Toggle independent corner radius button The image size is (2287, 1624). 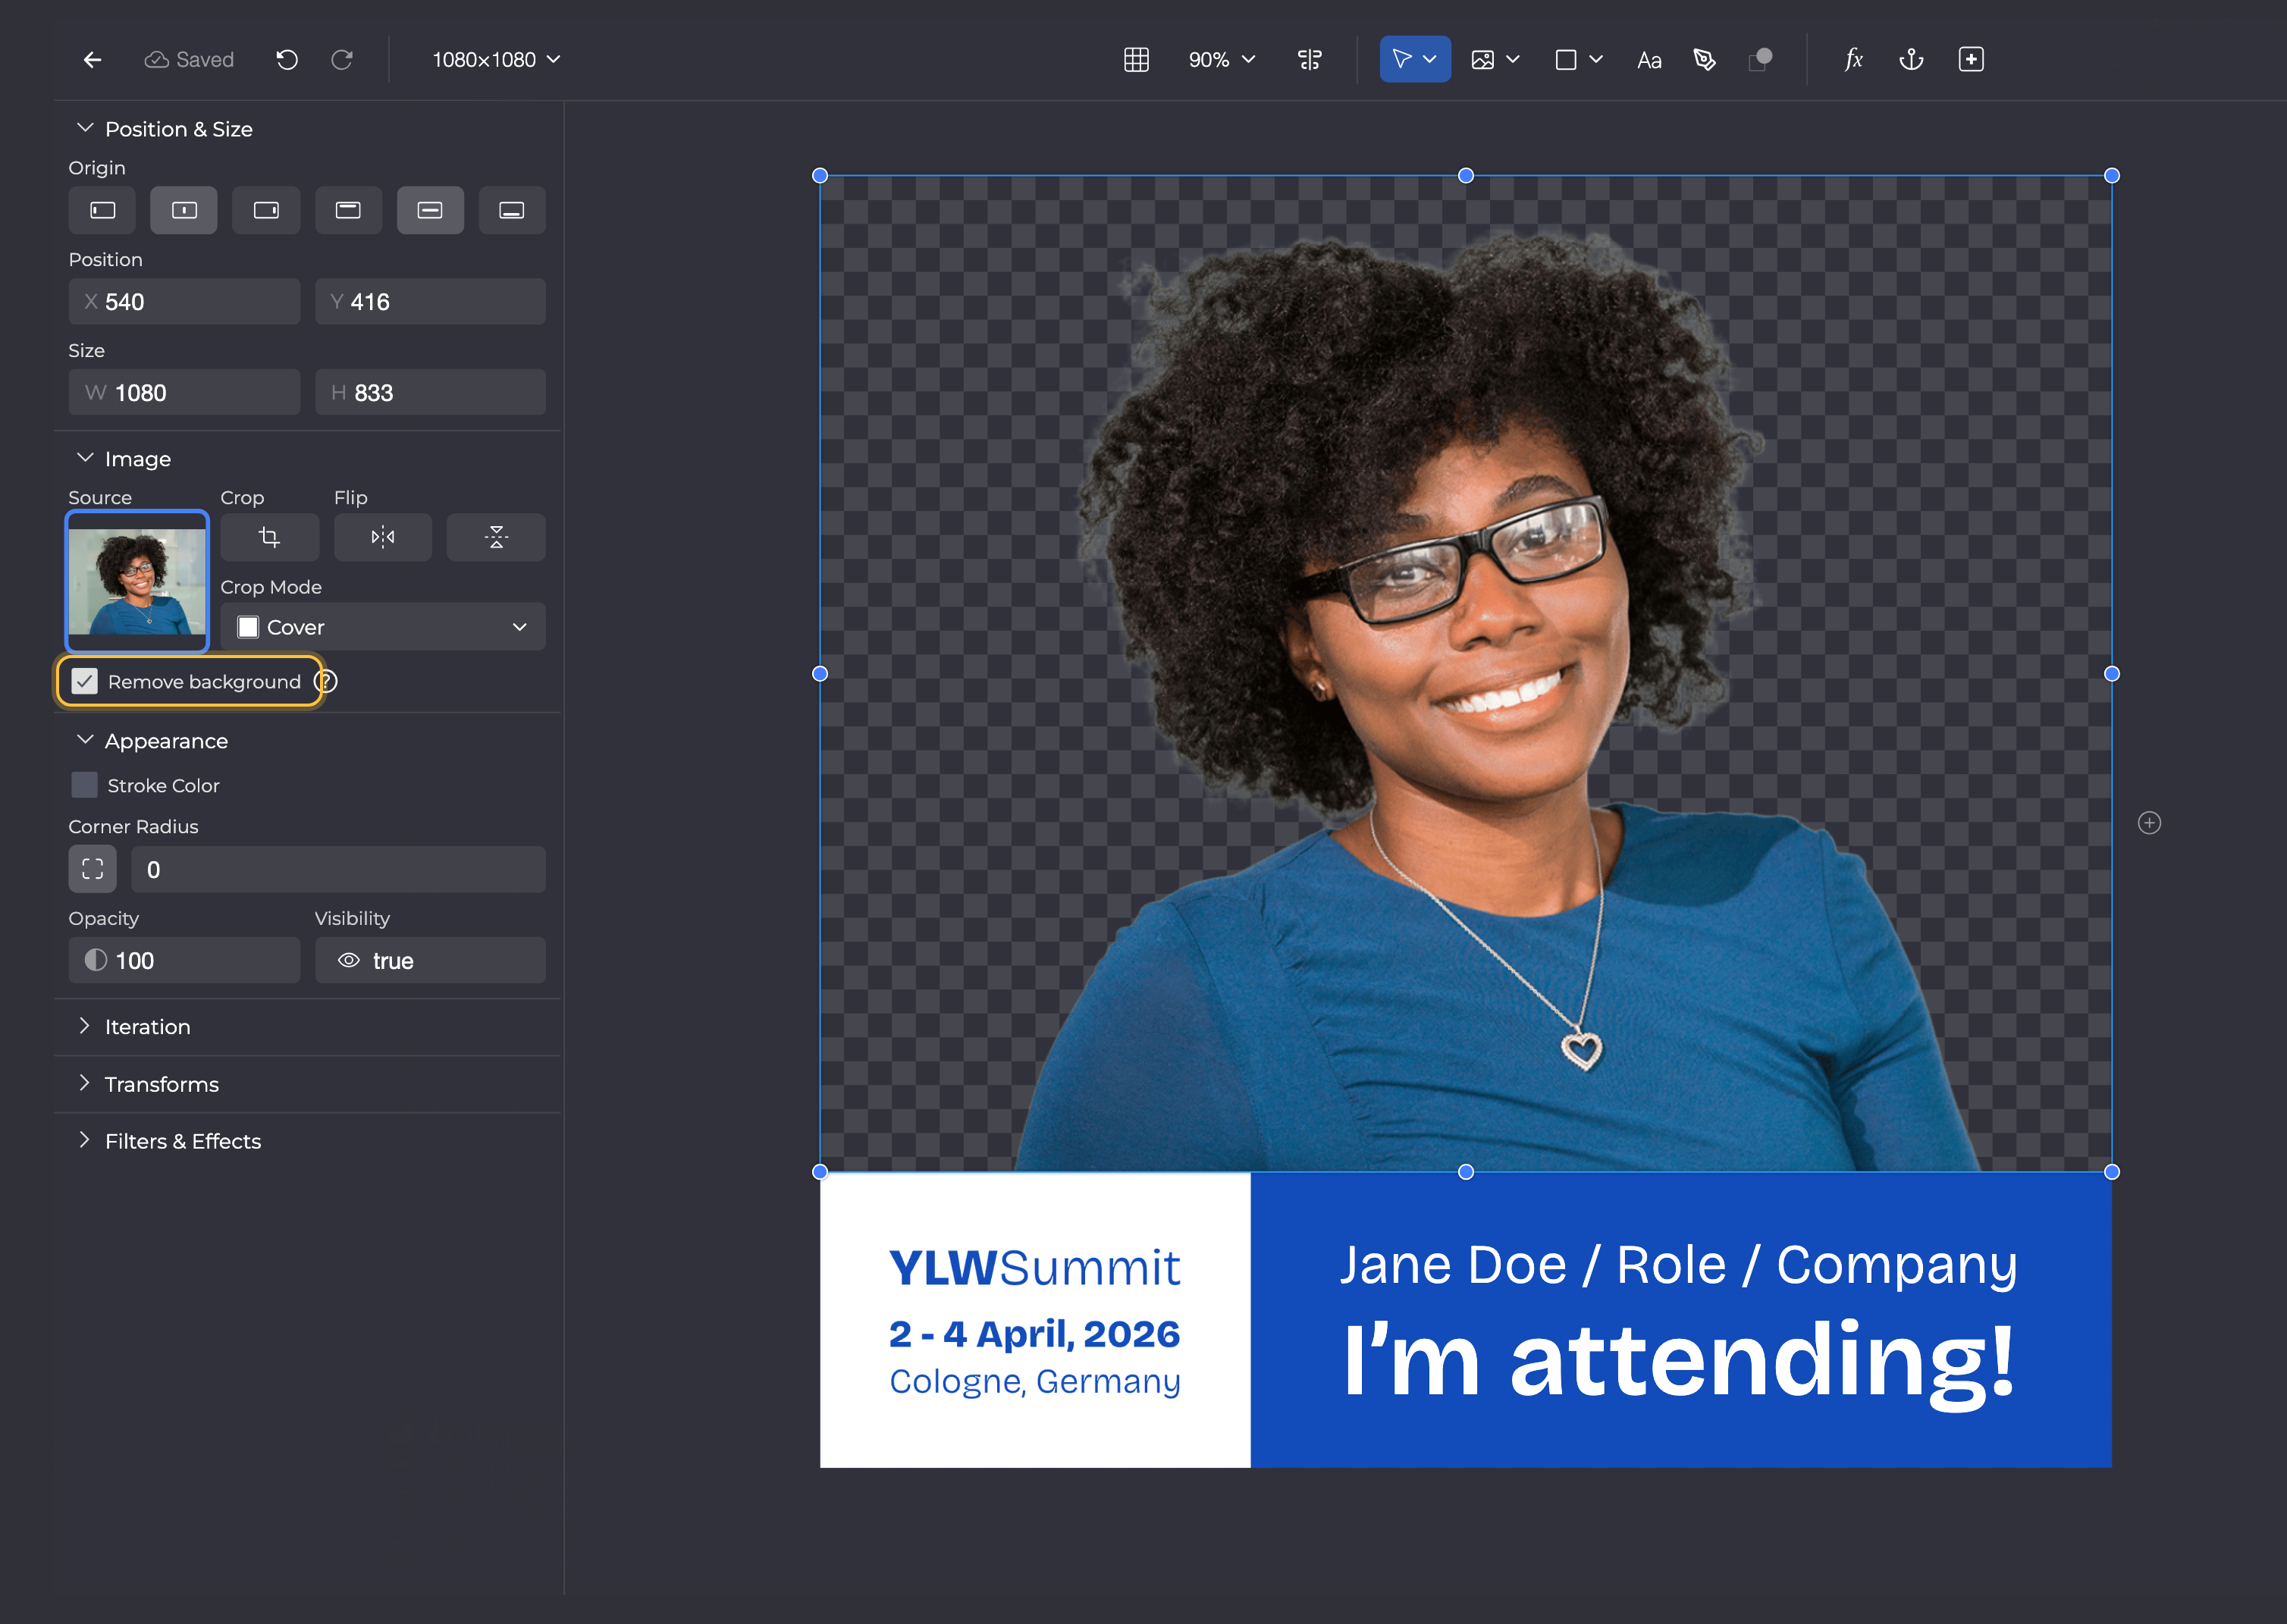(92, 869)
